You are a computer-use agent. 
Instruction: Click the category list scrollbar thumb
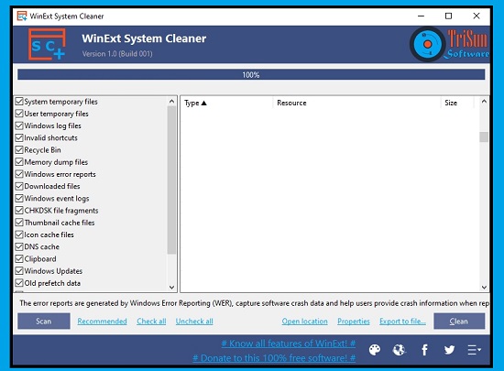tap(171, 180)
